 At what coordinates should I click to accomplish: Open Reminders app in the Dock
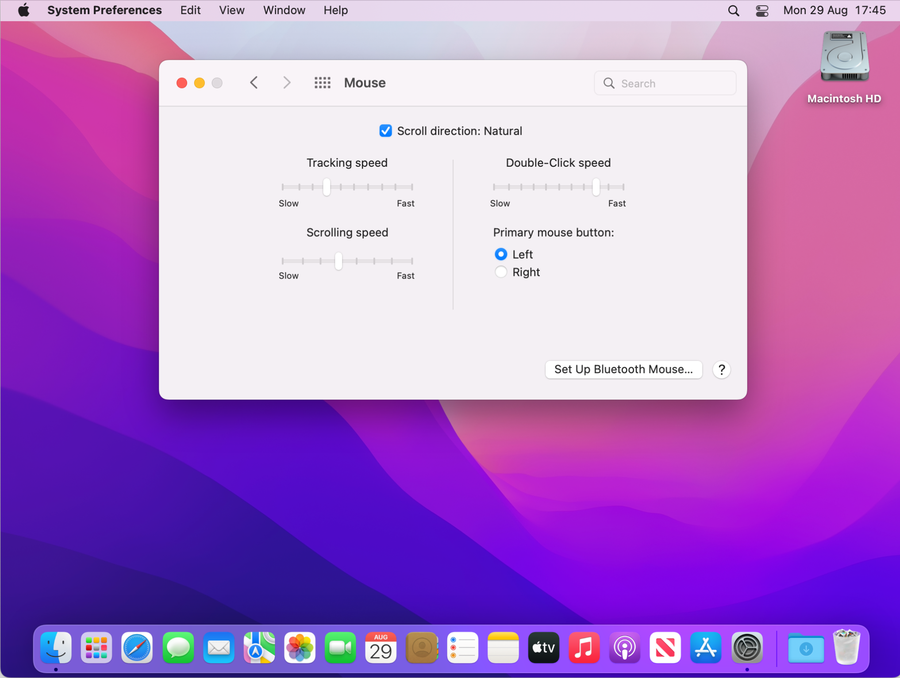[x=462, y=648]
